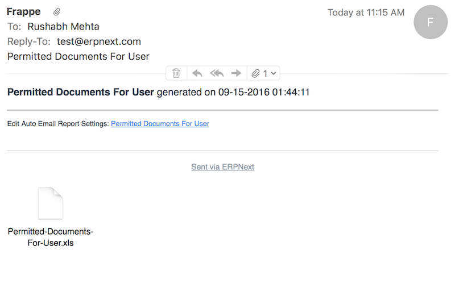Delete this email with the trash icon
Screen dimensions: 455x305
click(176, 73)
